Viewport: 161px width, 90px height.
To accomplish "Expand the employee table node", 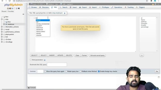I will pyautogui.click(x=4, y=24).
